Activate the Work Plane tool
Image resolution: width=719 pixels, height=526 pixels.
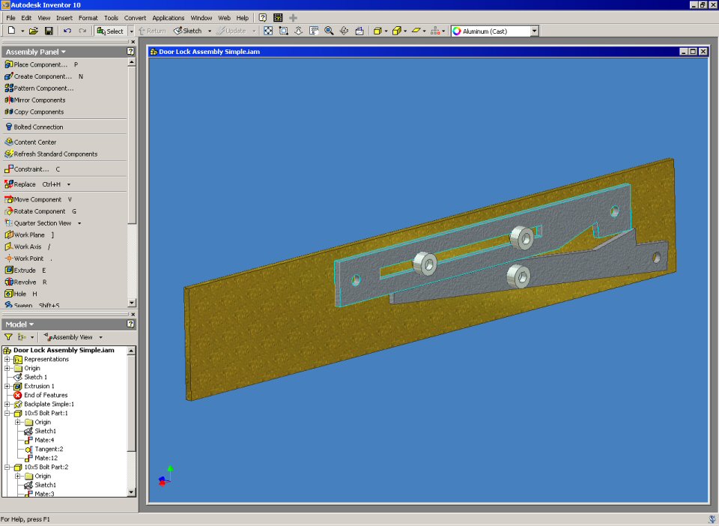click(28, 235)
